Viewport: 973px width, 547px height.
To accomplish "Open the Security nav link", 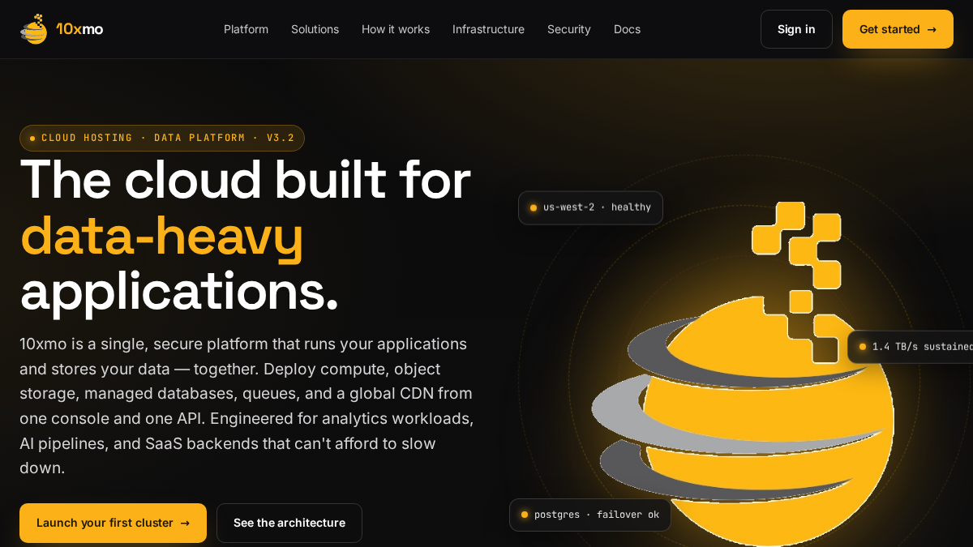I will click(569, 29).
